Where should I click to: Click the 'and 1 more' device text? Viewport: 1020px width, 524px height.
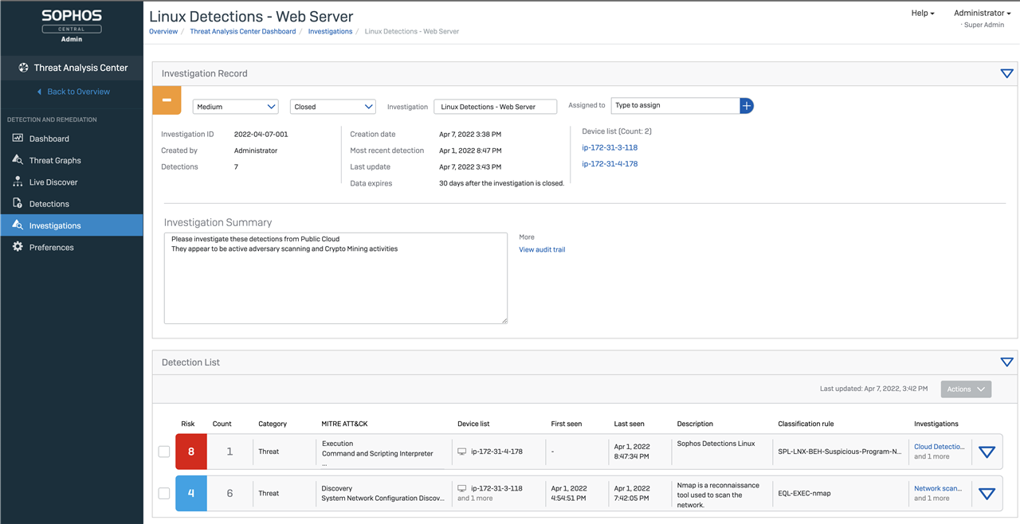475,499
